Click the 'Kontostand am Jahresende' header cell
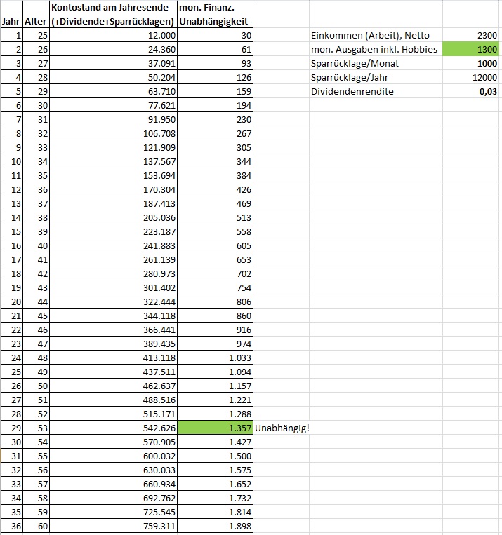 click(113, 14)
